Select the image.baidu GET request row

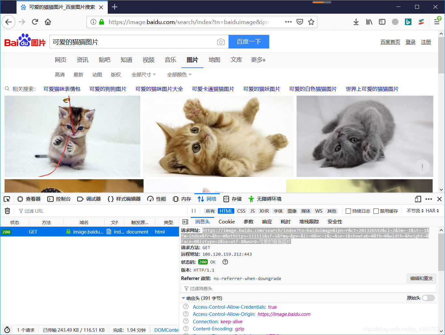[x=90, y=232]
